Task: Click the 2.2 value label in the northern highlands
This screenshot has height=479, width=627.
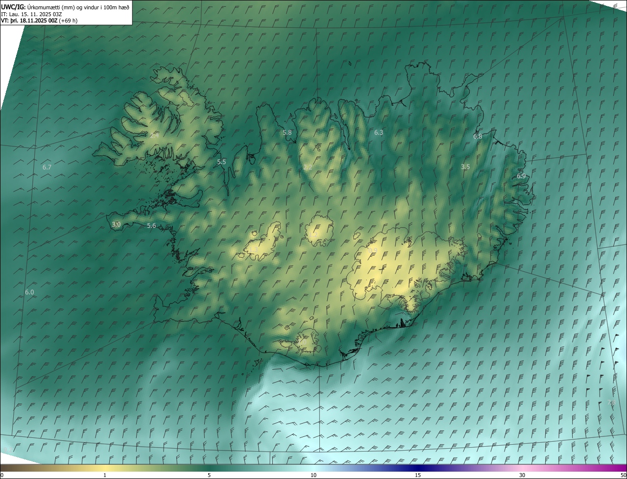Action: pyautogui.click(x=308, y=168)
